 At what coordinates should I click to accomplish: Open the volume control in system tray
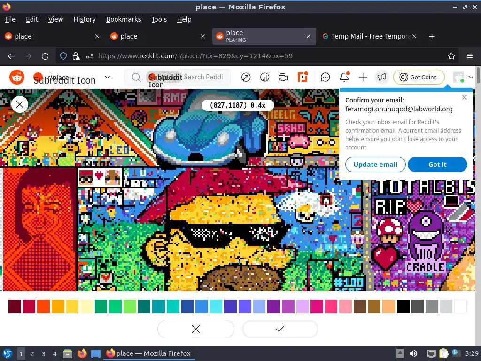pos(413,353)
